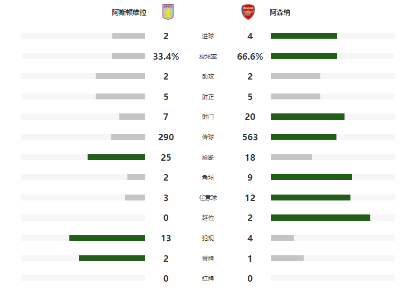Click Aston Villa's green 抢断 bar
Viewport: 416px width, 294px height.
pos(116,157)
